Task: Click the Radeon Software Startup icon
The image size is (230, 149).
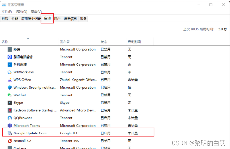Action: [x=9, y=110]
